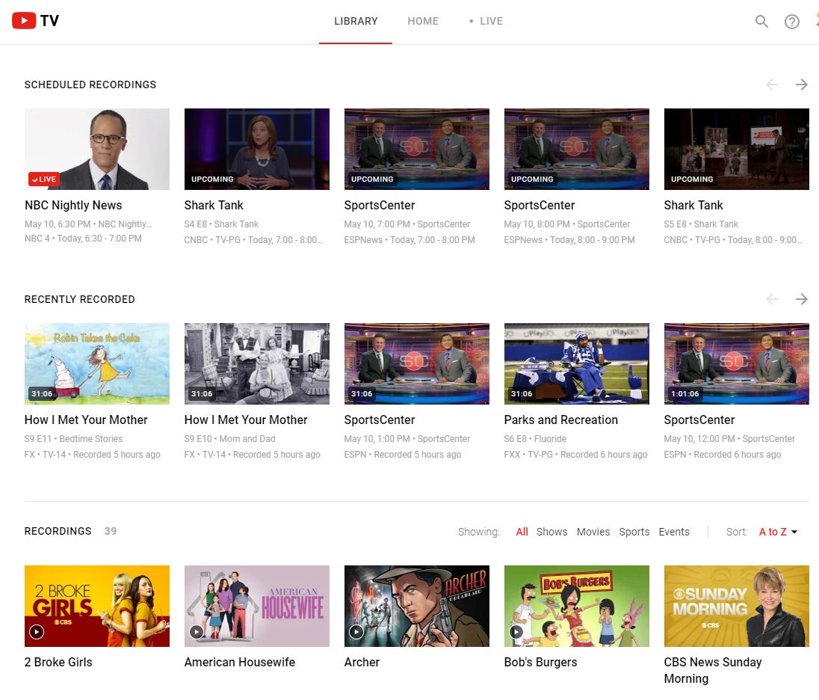Open Mom and Dad episode thumbnail

[x=257, y=364]
